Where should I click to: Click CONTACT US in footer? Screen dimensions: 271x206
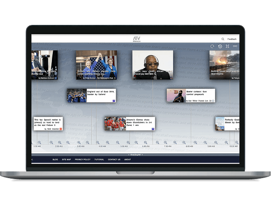(114, 159)
